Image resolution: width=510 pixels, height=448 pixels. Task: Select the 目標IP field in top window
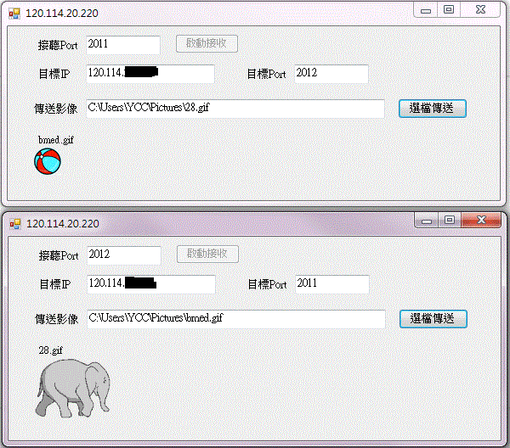[150, 74]
